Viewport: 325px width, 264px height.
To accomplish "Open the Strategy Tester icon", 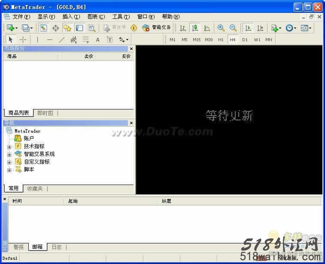I will pos(91,28).
